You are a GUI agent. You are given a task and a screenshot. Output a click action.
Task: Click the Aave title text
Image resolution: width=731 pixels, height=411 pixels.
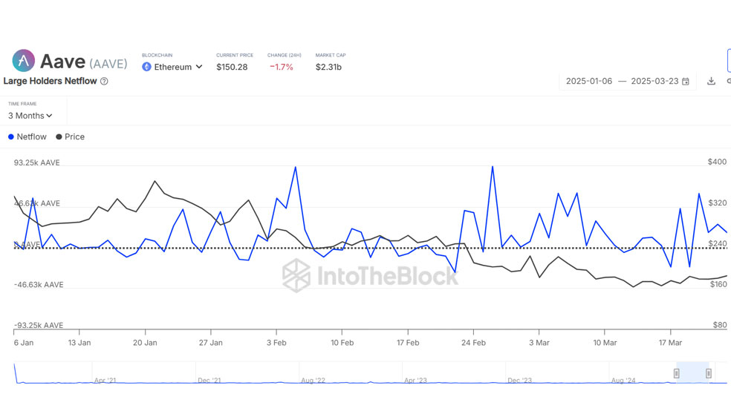(62, 62)
